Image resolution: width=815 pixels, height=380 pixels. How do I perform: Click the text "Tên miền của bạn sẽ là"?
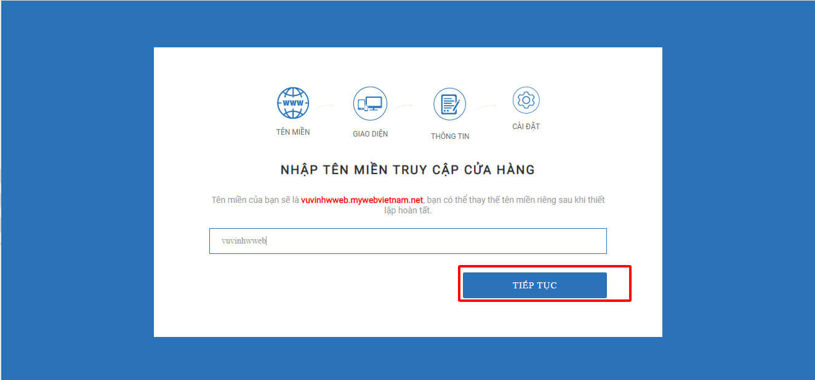[x=255, y=200]
